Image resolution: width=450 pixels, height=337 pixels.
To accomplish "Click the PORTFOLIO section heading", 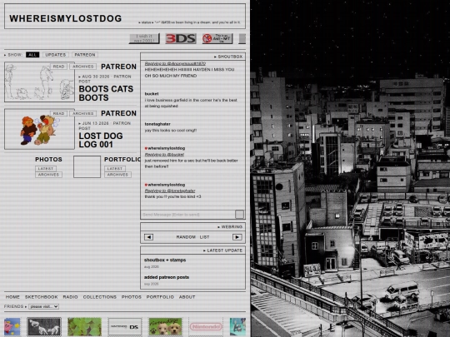I will click(x=122, y=159).
